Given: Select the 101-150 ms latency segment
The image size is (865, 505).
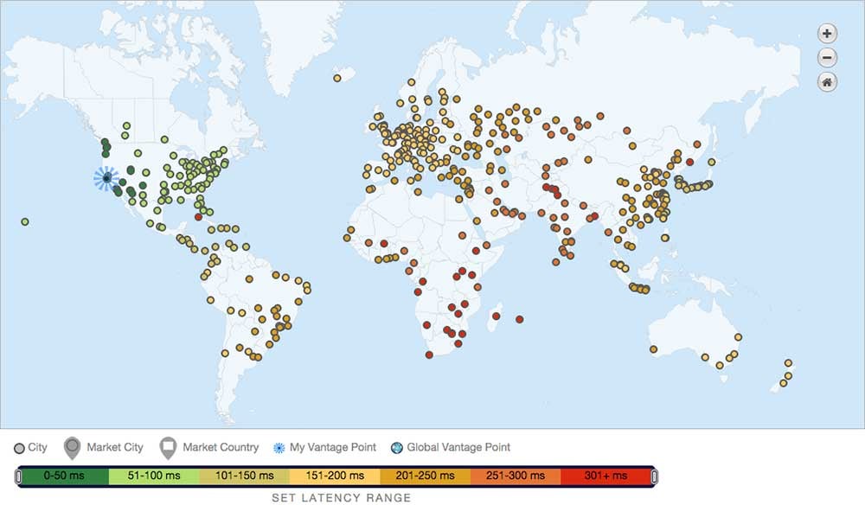Looking at the screenshot, I should click(245, 476).
